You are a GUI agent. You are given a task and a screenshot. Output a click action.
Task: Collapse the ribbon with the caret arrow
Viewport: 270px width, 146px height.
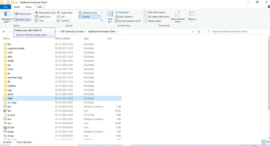click(x=265, y=7)
